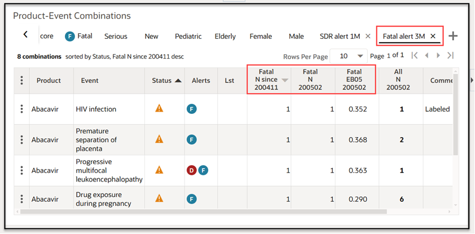Click the Fatal EB05 200502 column header

(357, 80)
